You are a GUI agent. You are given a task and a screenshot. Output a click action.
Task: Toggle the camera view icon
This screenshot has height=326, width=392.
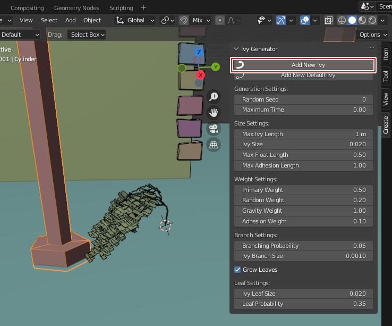(x=214, y=129)
